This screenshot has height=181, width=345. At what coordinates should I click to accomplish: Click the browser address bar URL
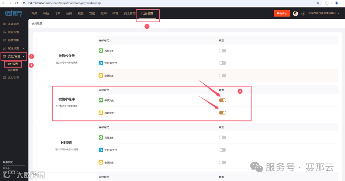[x=64, y=3]
